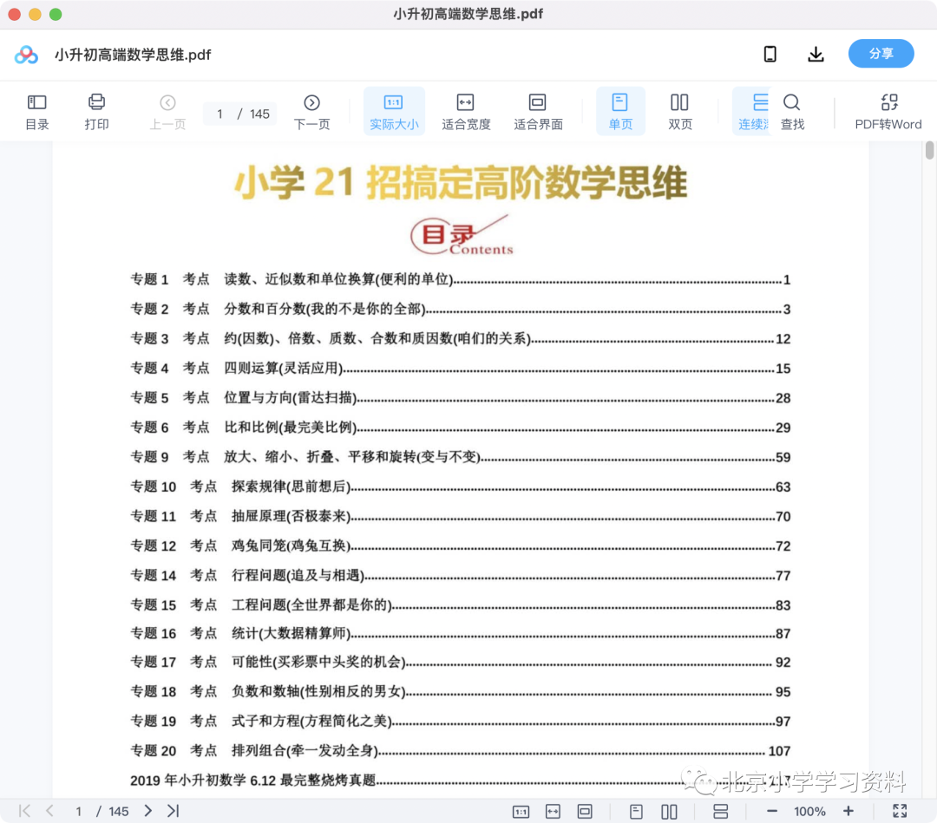Click the vertical scrollbar thumb
Screen dimensions: 937x823
(929, 151)
